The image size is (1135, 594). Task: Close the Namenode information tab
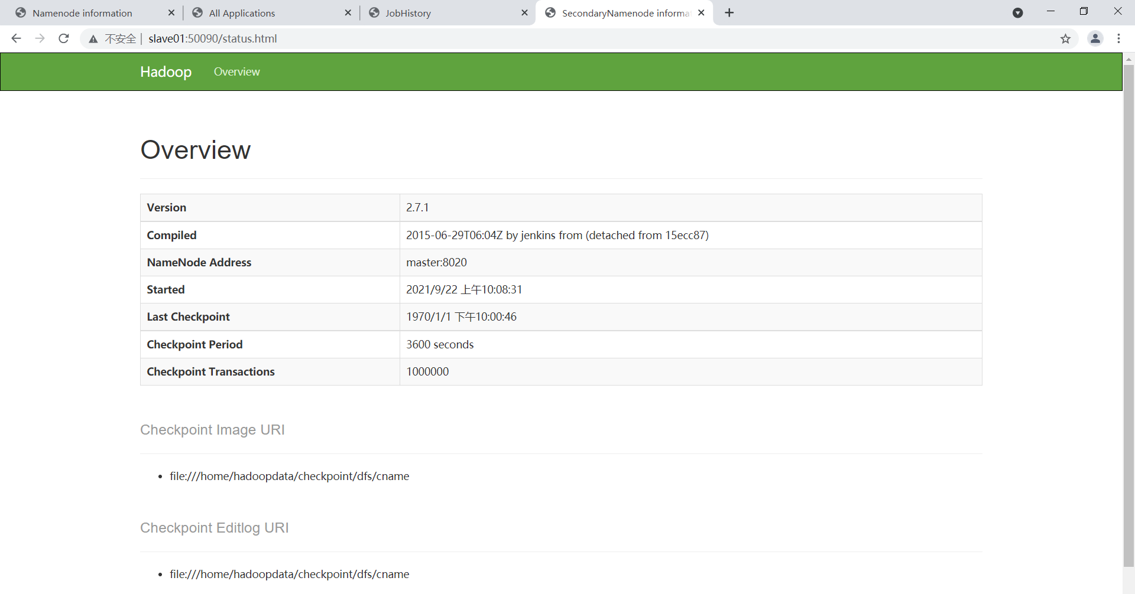pos(171,12)
